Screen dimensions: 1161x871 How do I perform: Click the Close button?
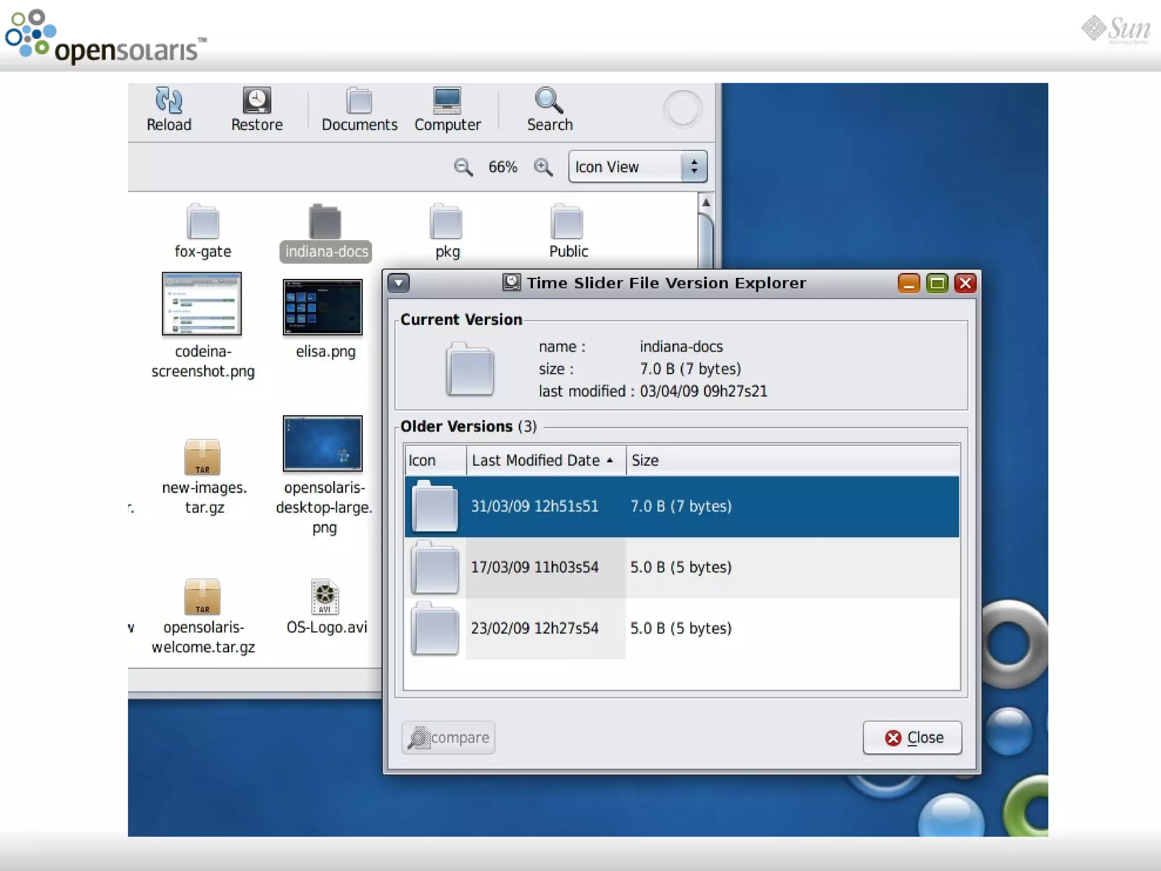click(912, 738)
